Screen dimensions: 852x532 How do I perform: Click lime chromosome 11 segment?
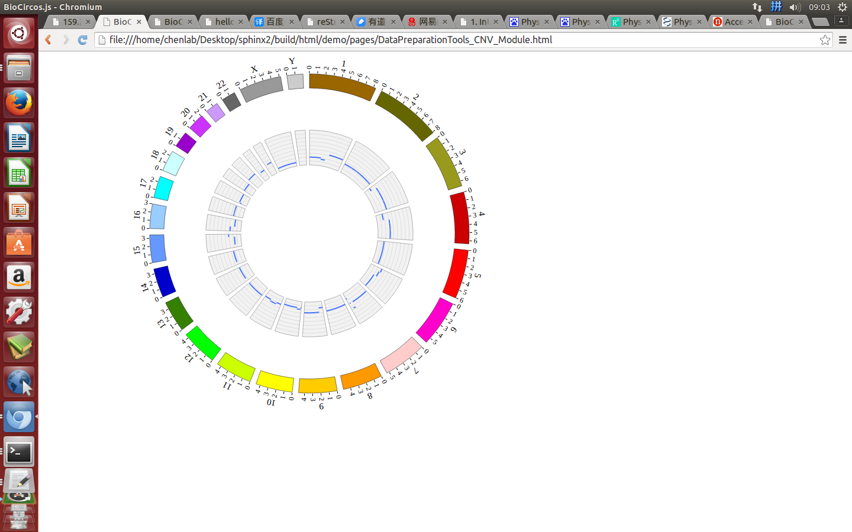pyautogui.click(x=237, y=366)
